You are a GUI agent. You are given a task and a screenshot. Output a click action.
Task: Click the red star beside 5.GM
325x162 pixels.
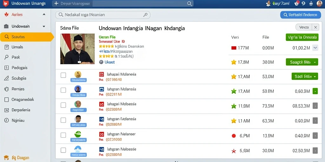(234, 151)
